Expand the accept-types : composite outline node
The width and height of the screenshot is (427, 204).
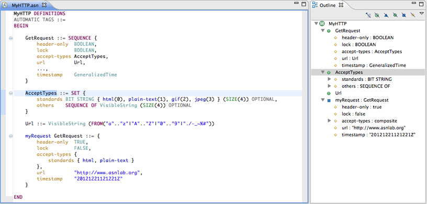pos(329,121)
